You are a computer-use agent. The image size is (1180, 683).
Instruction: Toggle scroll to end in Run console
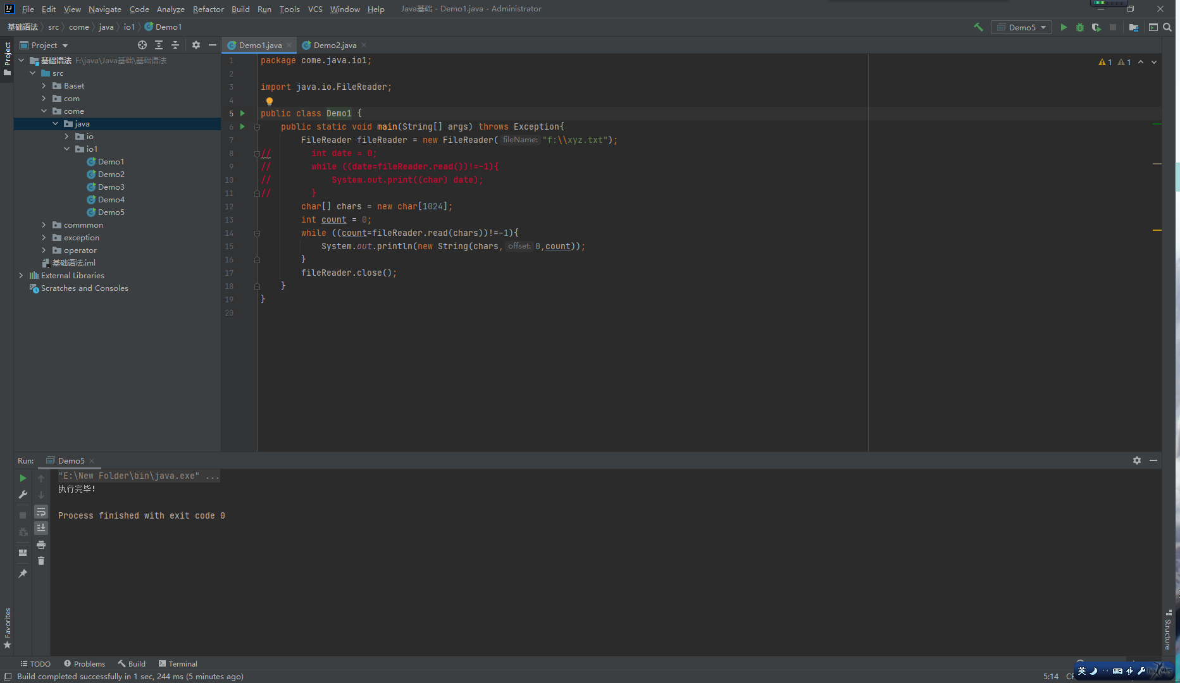click(x=41, y=527)
